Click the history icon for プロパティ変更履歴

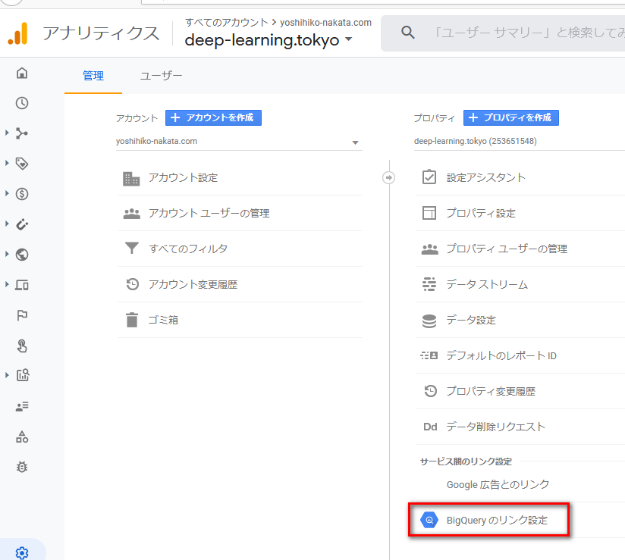point(431,391)
